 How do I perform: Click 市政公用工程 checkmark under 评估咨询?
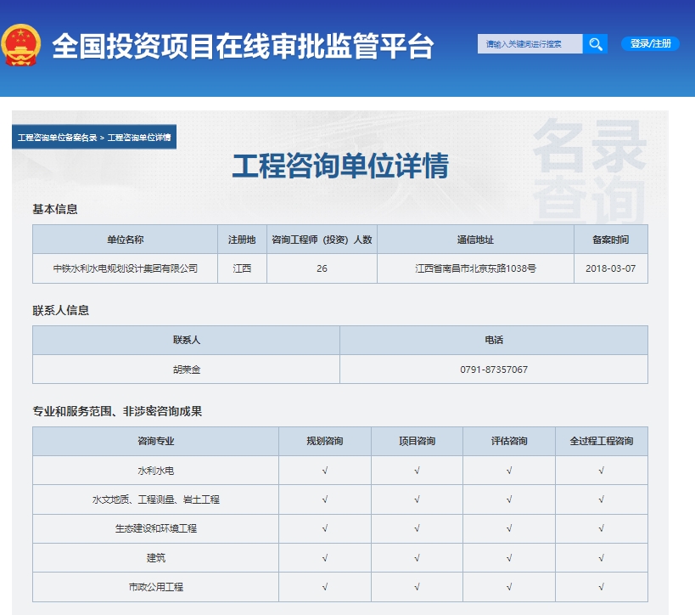pyautogui.click(x=509, y=587)
